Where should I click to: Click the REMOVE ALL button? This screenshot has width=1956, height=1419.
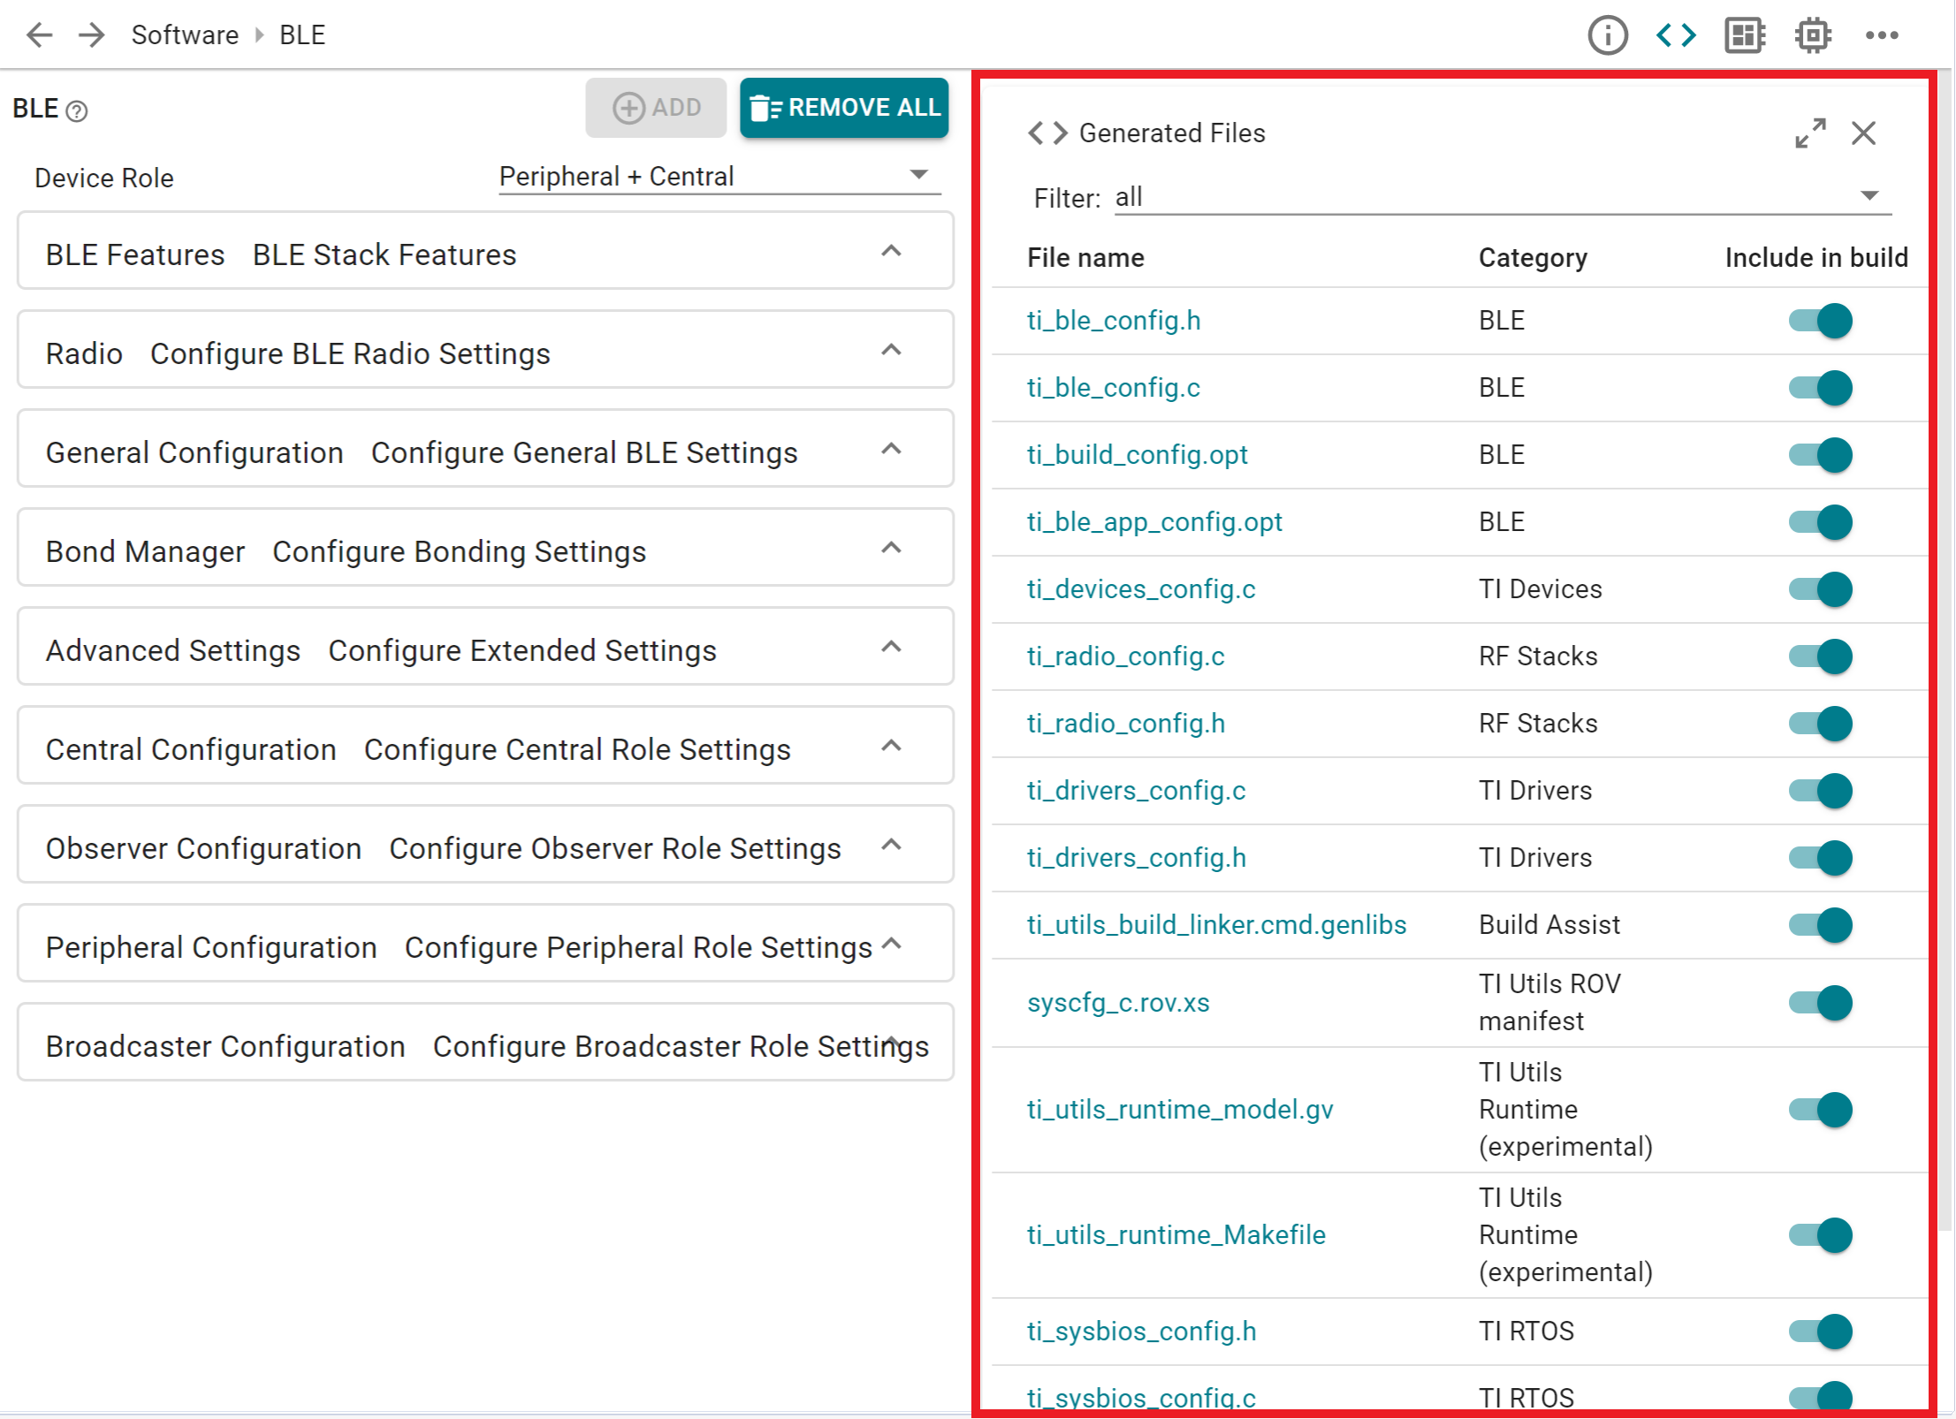click(x=843, y=108)
